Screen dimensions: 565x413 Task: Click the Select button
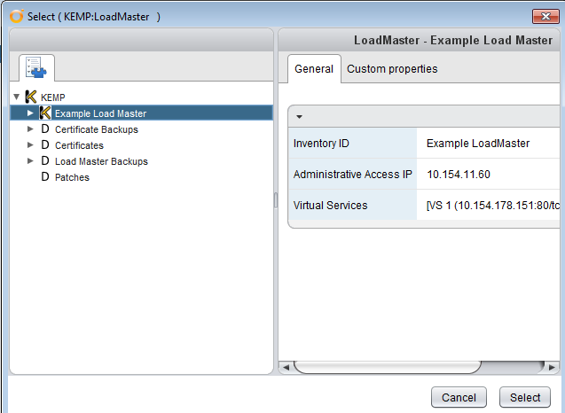coord(525,397)
